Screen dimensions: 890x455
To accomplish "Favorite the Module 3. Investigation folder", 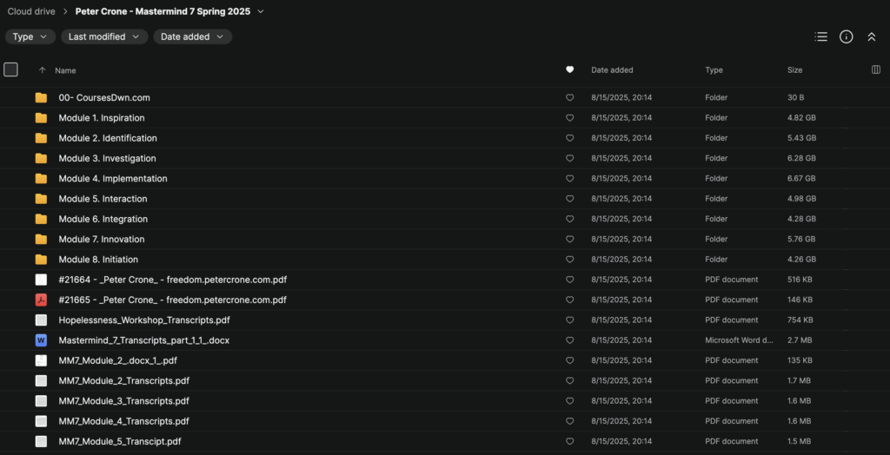I will click(569, 159).
